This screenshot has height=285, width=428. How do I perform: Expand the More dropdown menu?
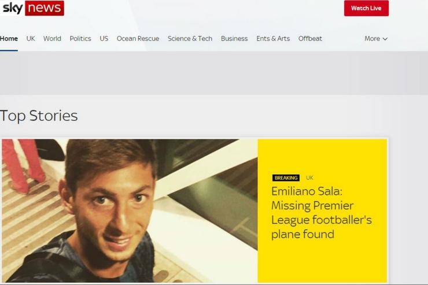(376, 39)
